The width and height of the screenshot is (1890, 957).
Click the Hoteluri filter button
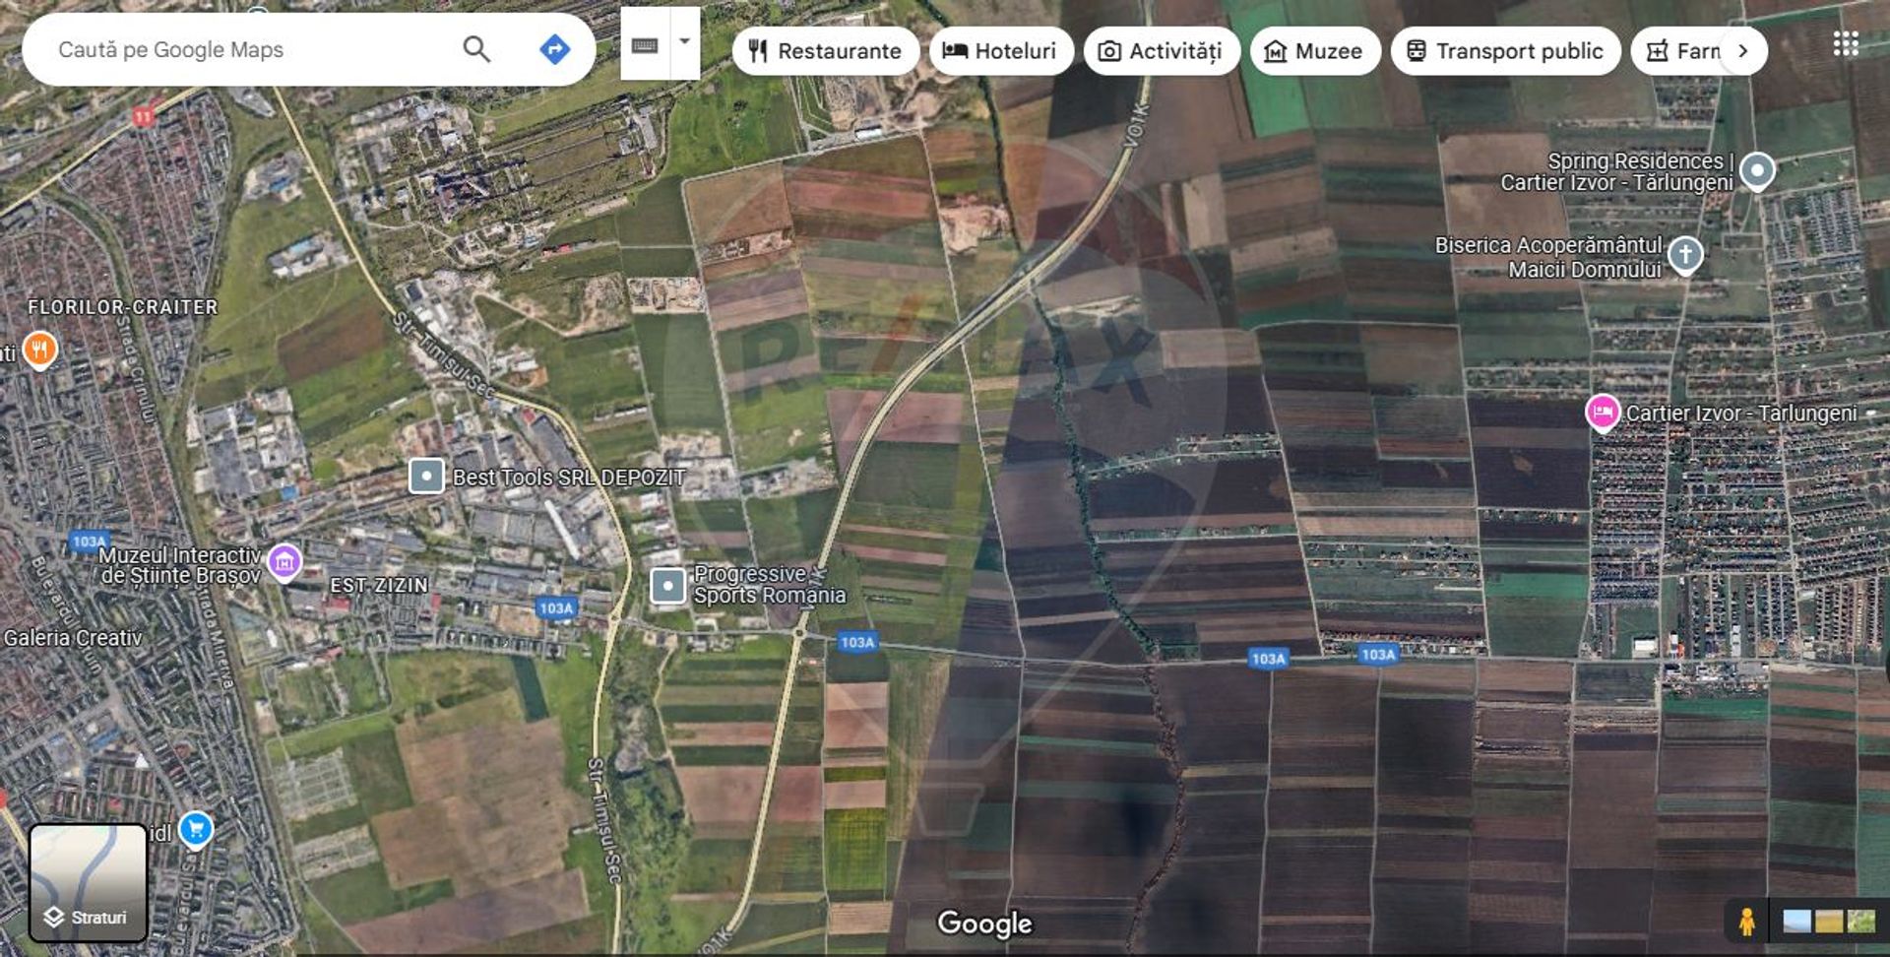coord(1000,51)
